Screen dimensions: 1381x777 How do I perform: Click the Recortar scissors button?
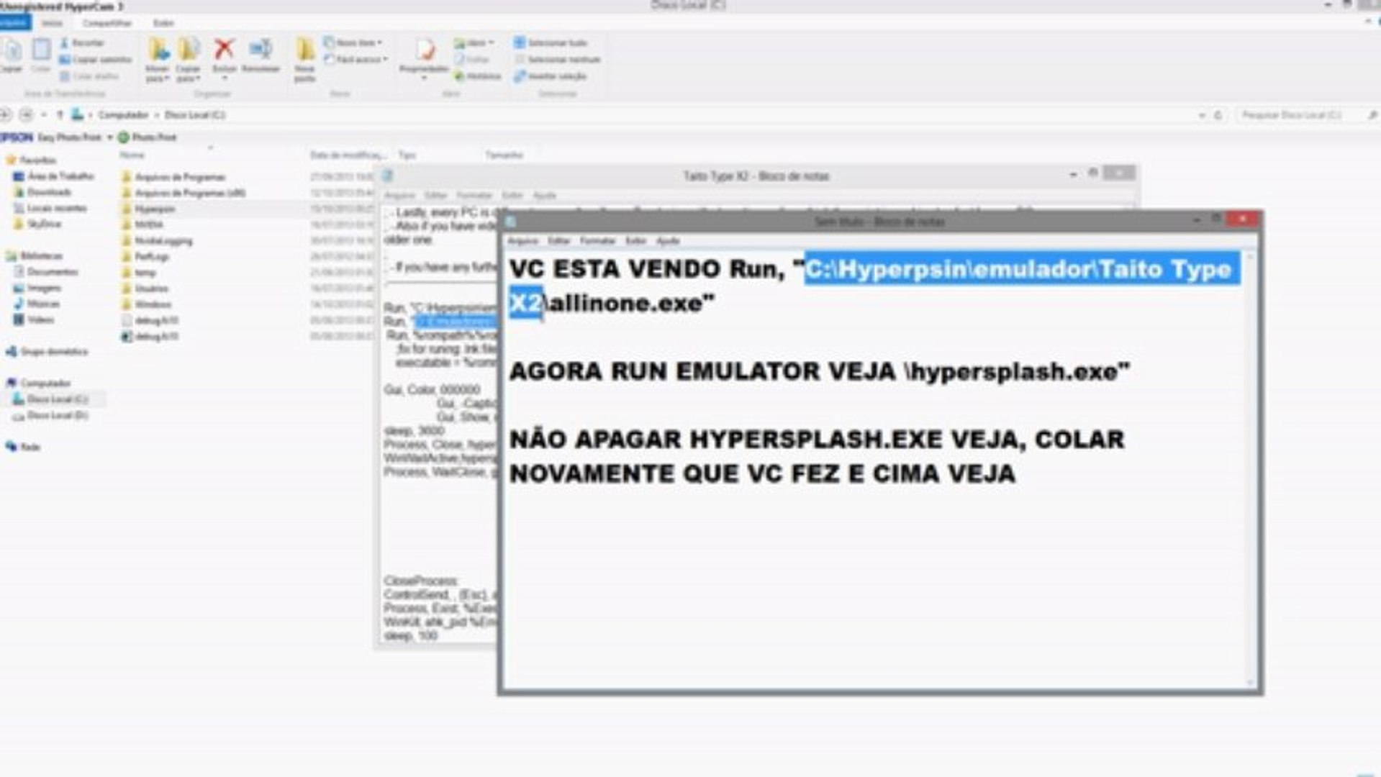click(83, 43)
